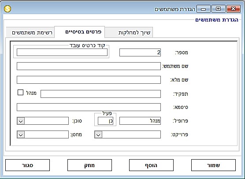The image size is (245, 179).
Task: Click the מחק delete button
Action: click(89, 165)
